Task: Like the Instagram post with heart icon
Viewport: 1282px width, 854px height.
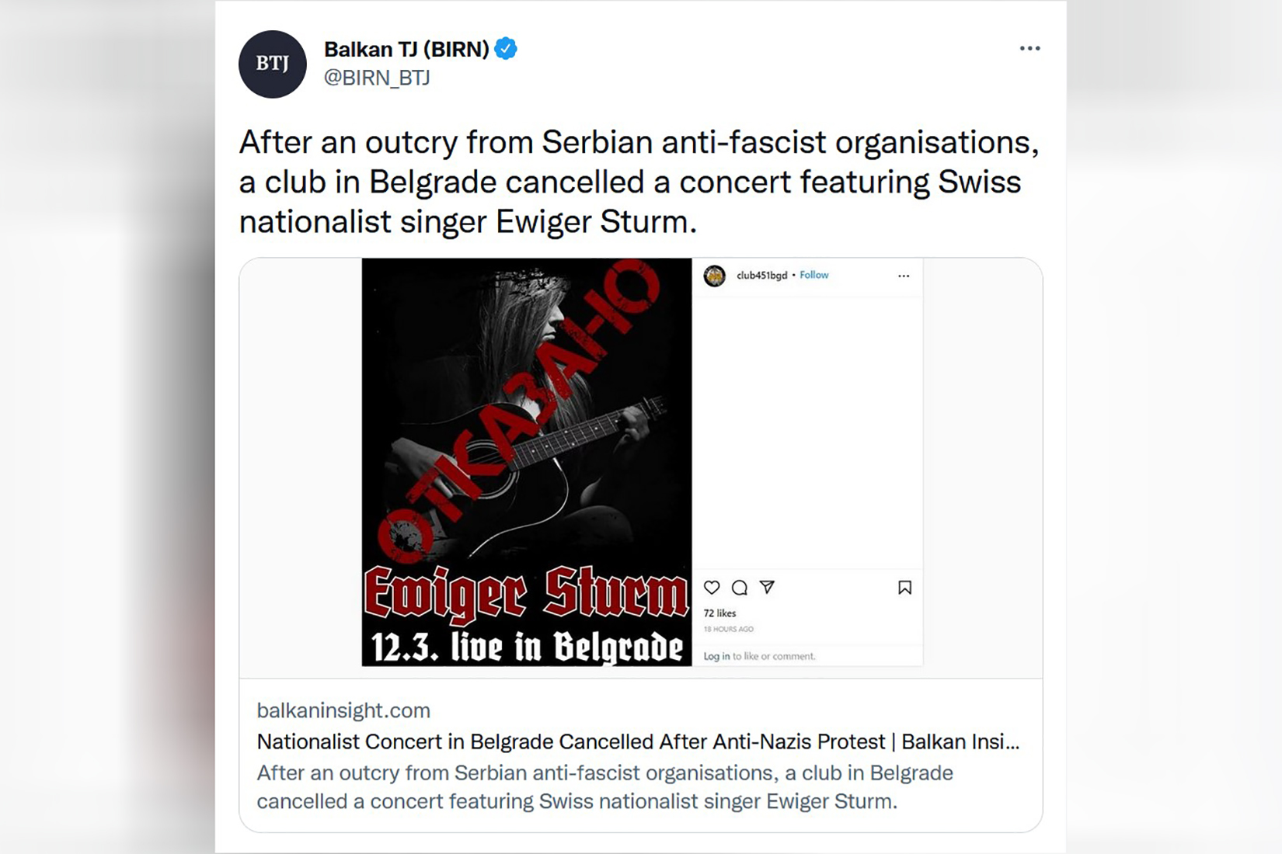Action: tap(712, 588)
